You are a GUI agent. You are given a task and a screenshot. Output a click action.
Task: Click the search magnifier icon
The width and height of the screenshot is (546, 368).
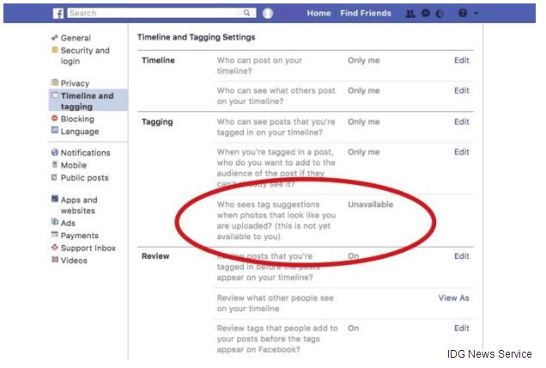[x=246, y=13]
